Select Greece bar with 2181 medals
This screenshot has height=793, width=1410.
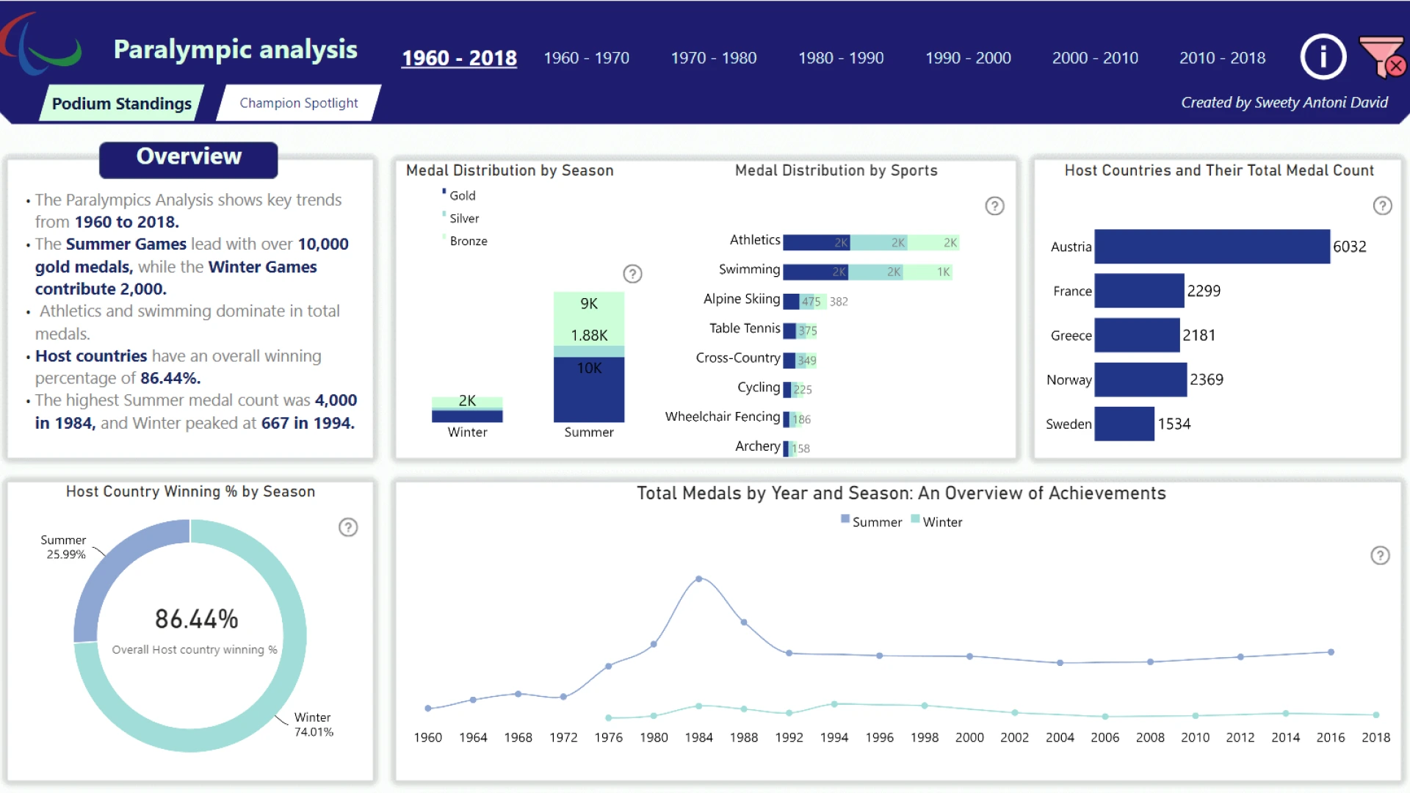pos(1137,336)
